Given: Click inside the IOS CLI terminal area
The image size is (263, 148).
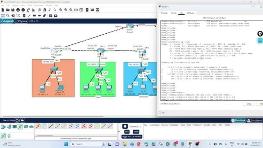Looking at the screenshot, I should coord(212,60).
